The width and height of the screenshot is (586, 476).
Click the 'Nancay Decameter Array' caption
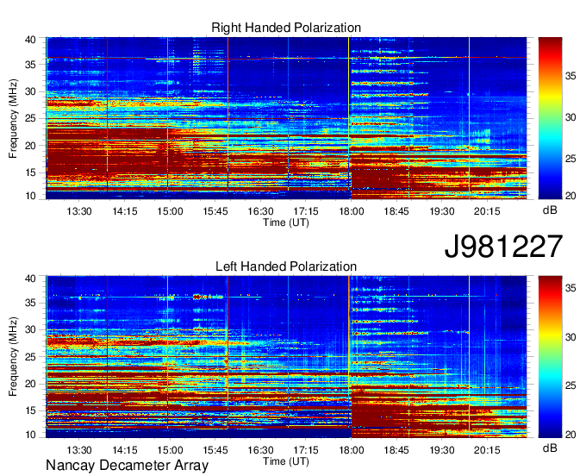tap(127, 466)
